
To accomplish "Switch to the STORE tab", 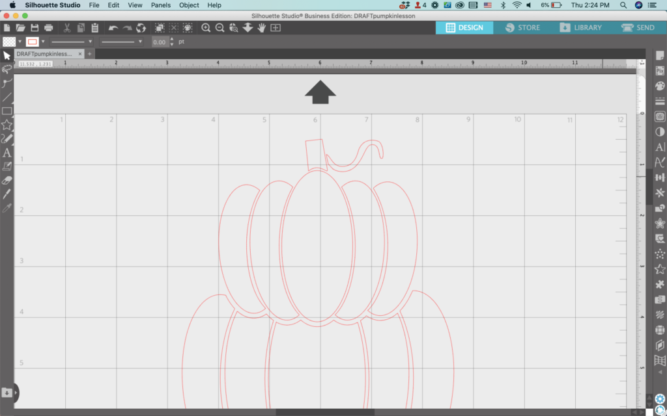I will click(523, 27).
